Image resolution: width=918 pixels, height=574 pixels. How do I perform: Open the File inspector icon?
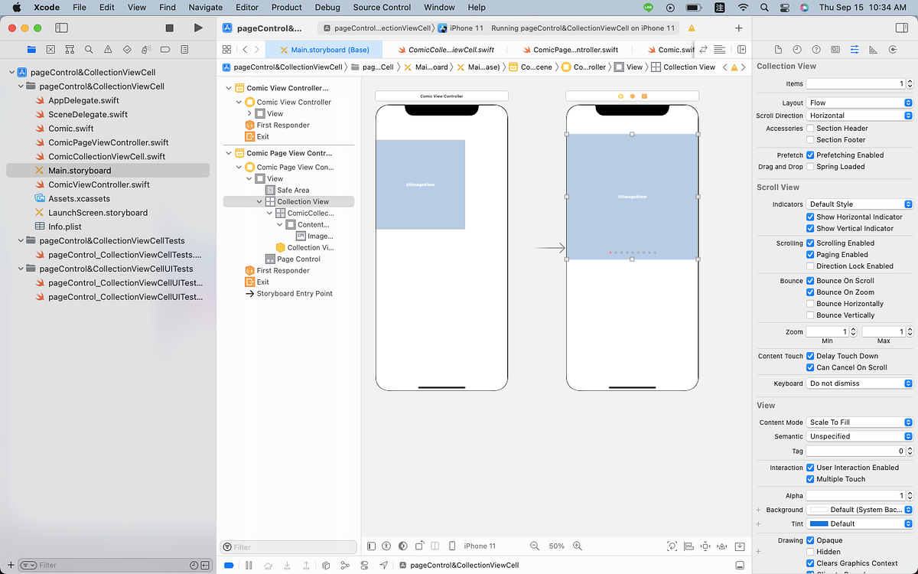coord(779,48)
